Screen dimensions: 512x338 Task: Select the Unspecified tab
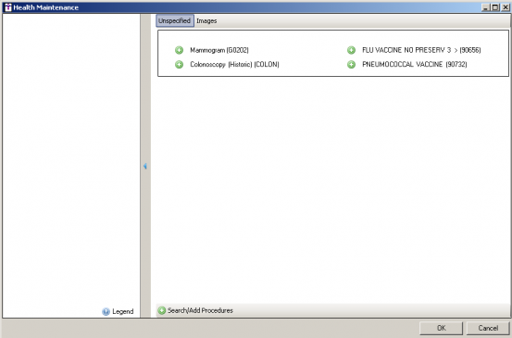175,20
